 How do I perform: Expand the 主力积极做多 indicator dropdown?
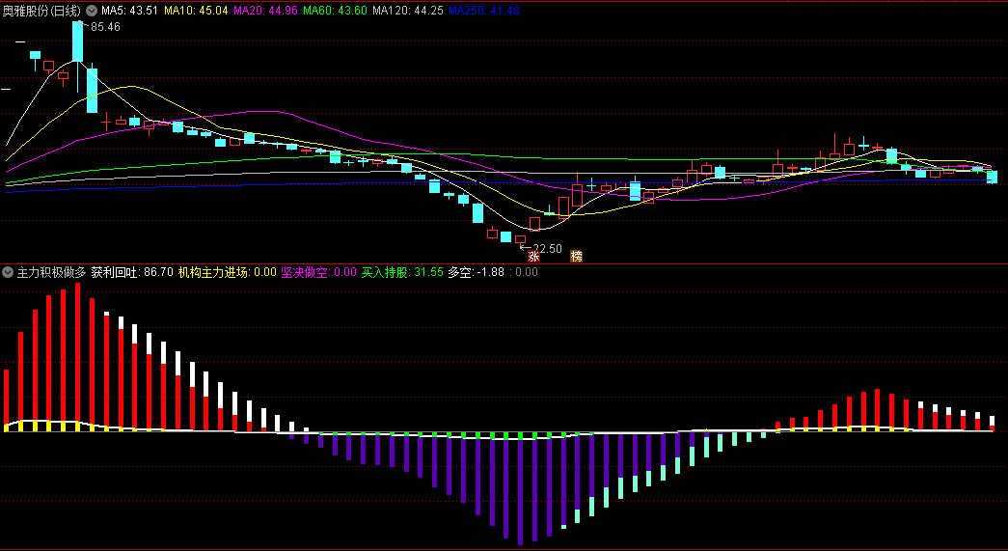pyautogui.click(x=8, y=272)
